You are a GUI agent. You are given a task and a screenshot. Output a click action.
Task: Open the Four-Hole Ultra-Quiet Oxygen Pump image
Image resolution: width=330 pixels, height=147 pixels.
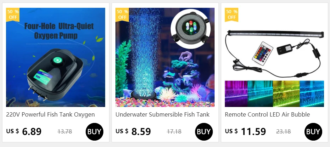56,57
